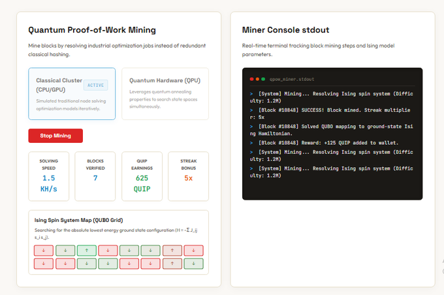
Task: Toggle the green up-arrow spin cell in top row
Action: 87,251
